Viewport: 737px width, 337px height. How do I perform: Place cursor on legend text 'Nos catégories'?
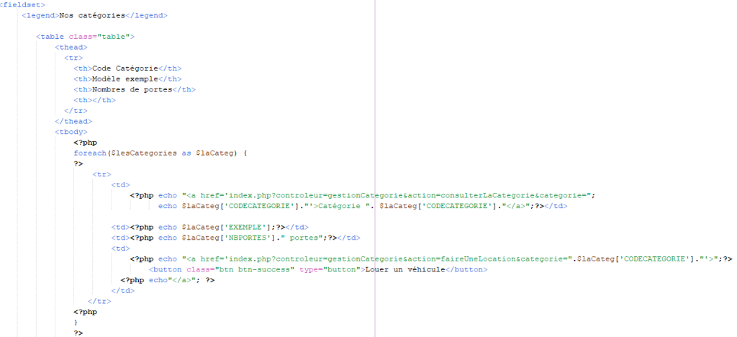point(92,15)
